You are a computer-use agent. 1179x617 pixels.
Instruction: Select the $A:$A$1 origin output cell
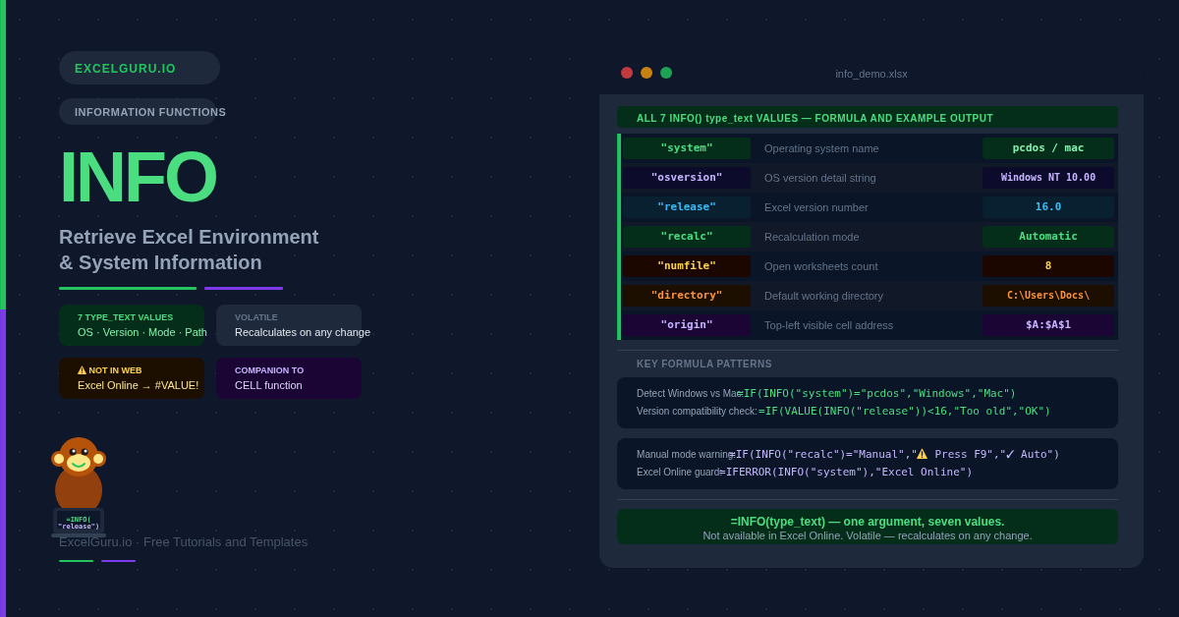click(x=1047, y=325)
